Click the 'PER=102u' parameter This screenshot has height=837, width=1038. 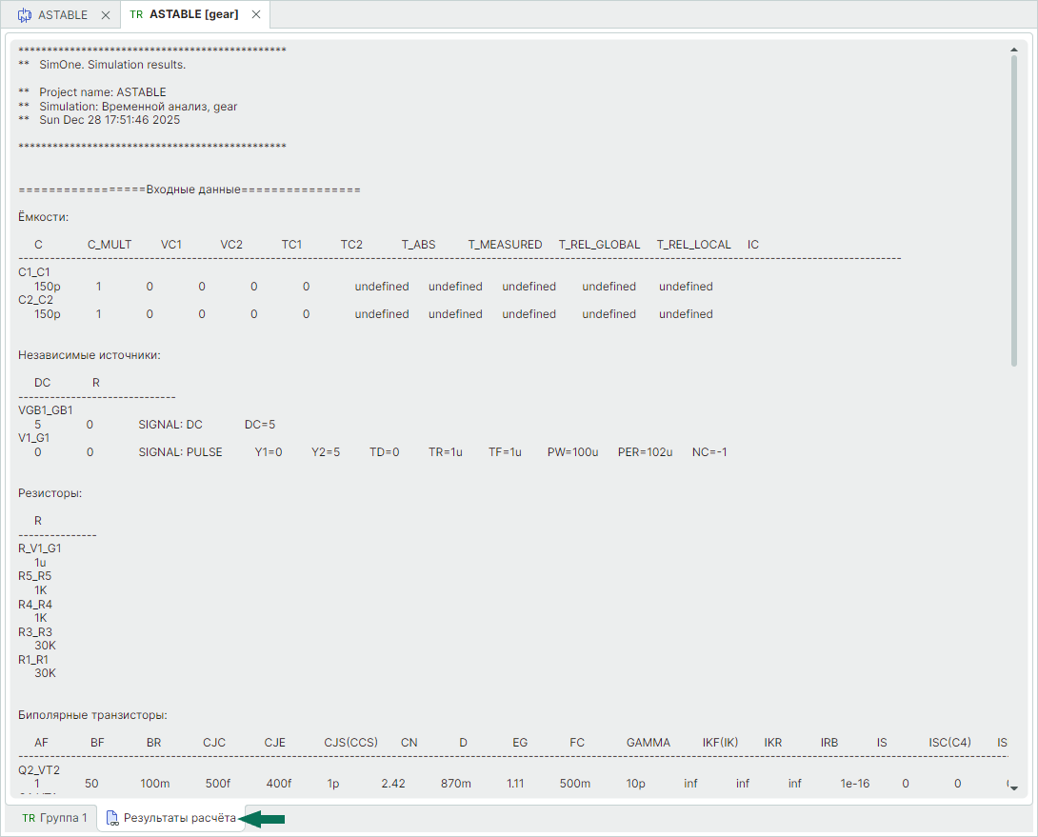pos(645,452)
